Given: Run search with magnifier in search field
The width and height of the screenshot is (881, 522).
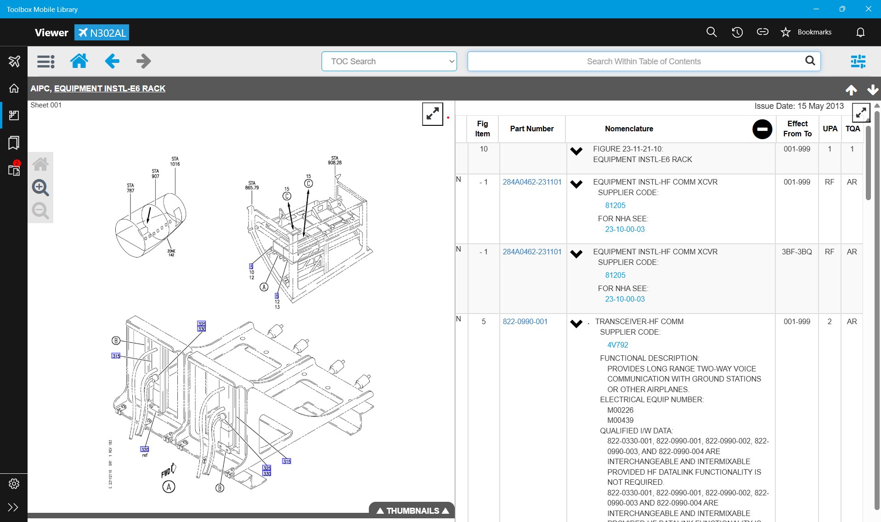Looking at the screenshot, I should tap(810, 61).
